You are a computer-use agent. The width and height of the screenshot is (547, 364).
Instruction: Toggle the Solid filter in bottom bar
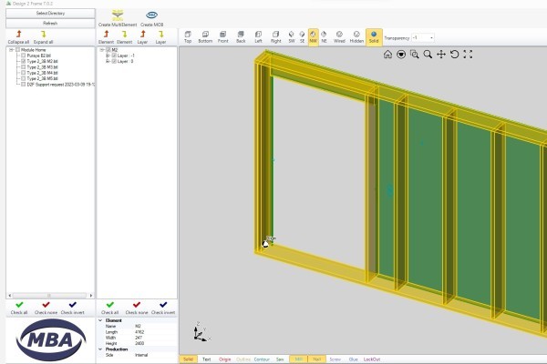(188, 359)
